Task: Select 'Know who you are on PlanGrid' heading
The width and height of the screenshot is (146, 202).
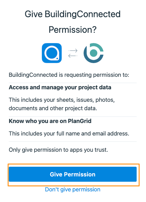Action: 50,121
